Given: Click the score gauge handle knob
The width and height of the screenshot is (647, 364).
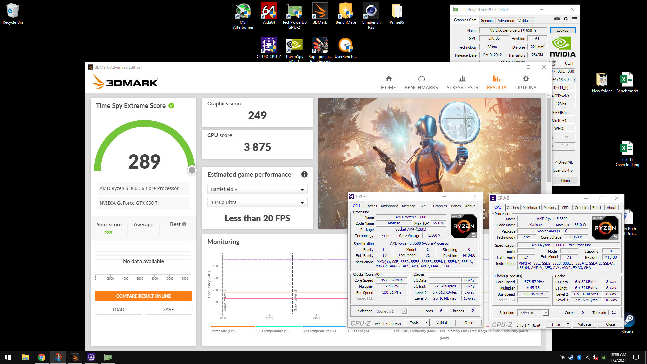Looking at the screenshot, I should (x=192, y=170).
